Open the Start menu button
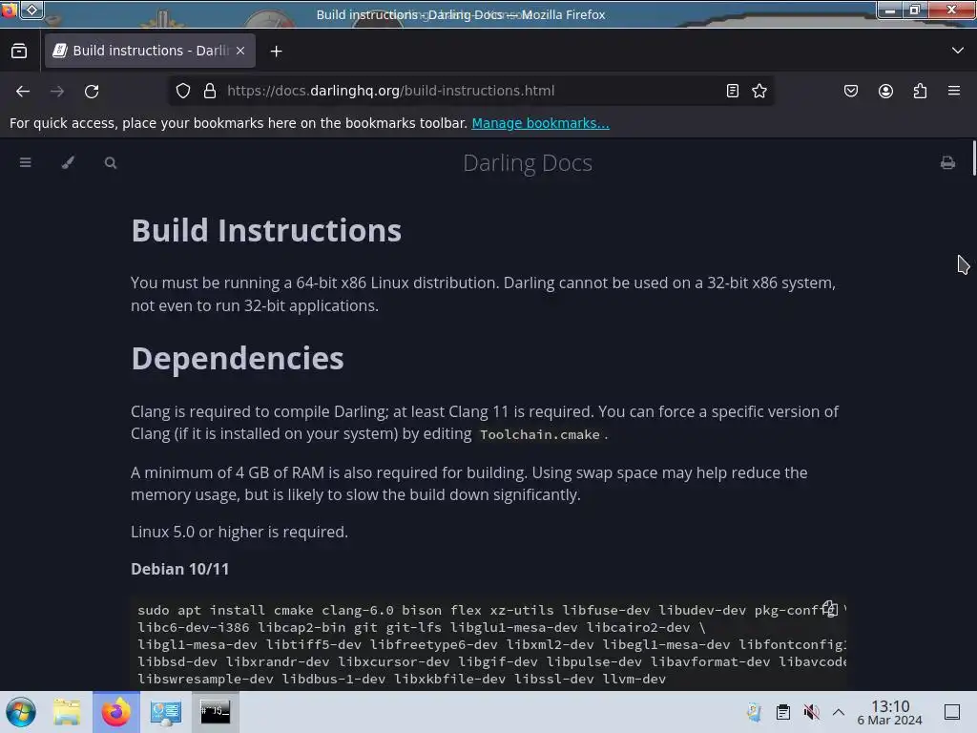The height and width of the screenshot is (733, 977). point(21,712)
